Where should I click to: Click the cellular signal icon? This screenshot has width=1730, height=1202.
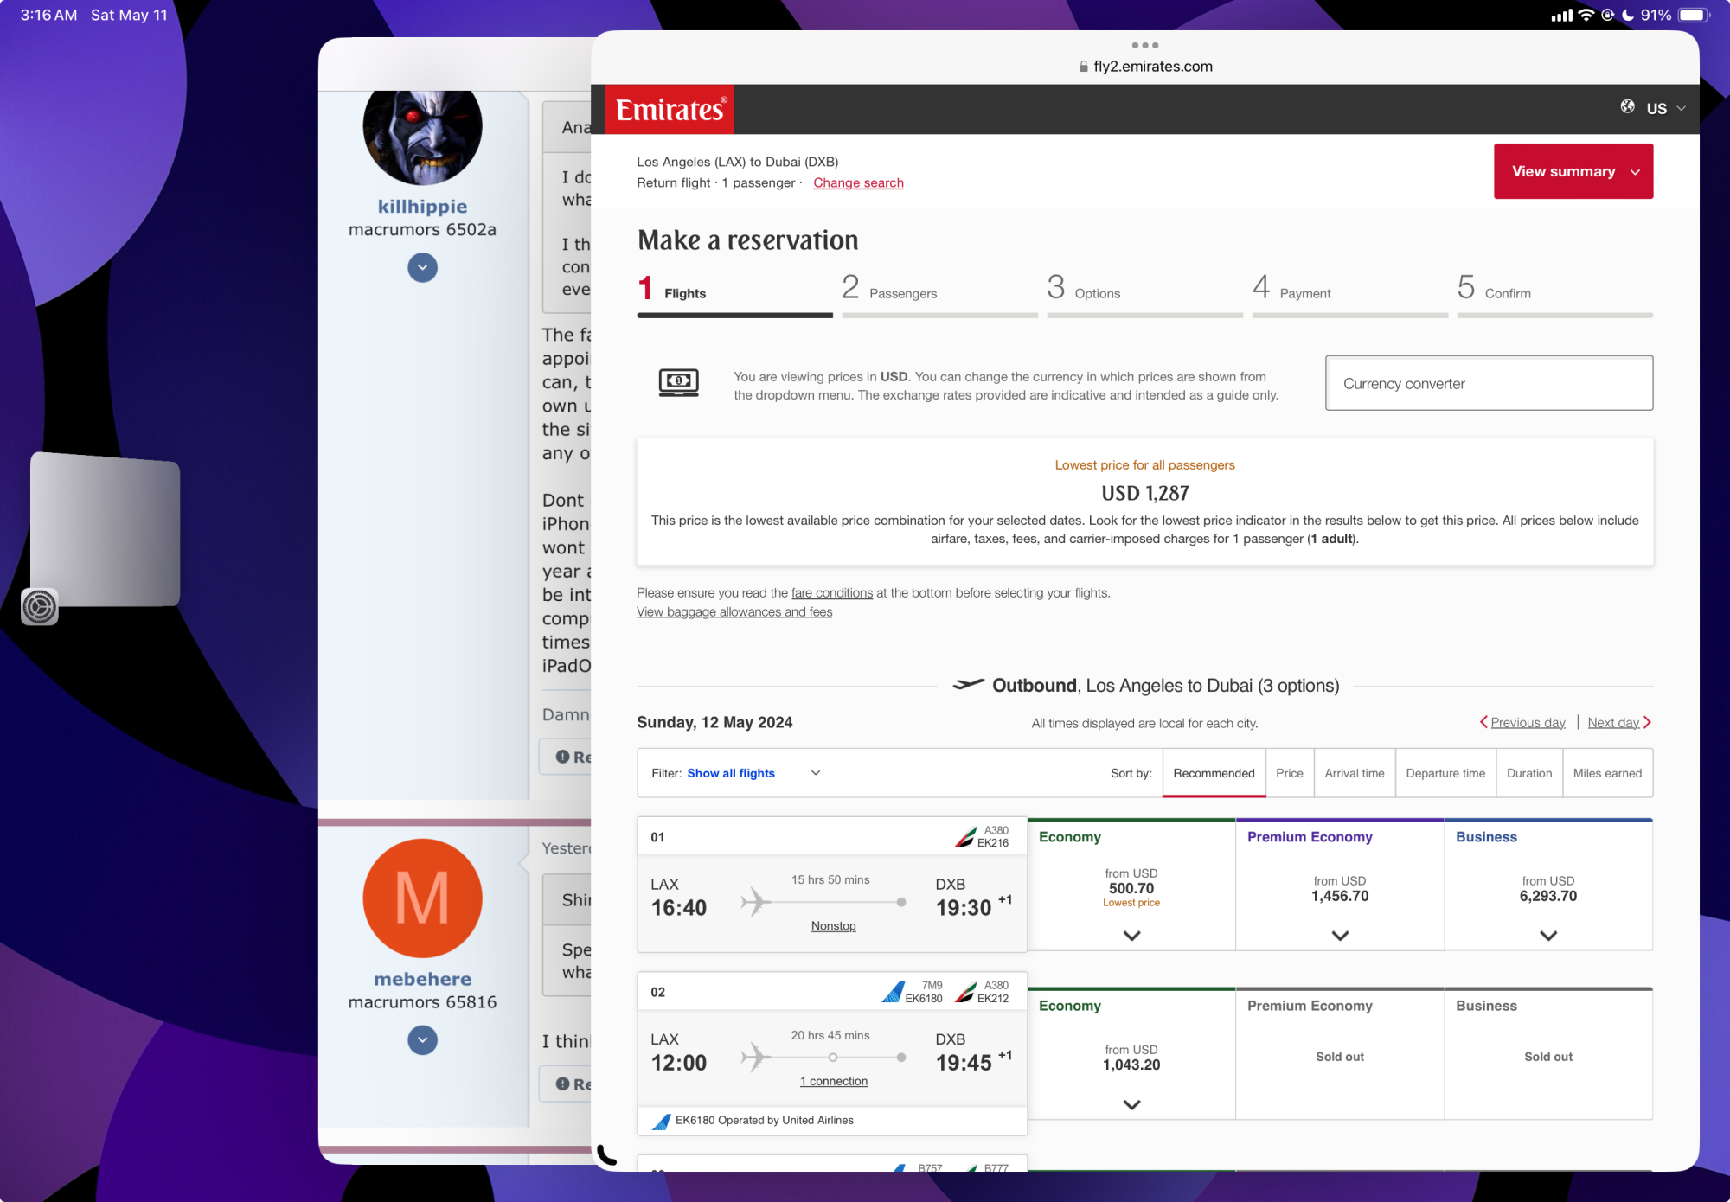1561,15
